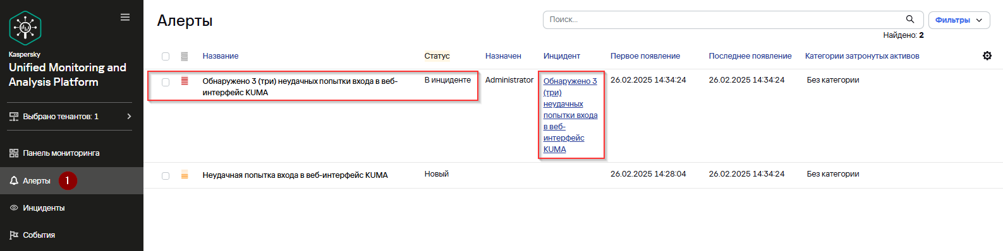Sort by Категории затронутых активов column
Image resolution: width=1003 pixels, height=251 pixels.
[x=862, y=56]
